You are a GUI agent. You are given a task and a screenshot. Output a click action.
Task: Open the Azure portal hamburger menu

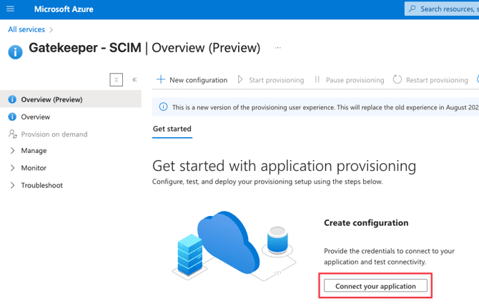(11, 9)
